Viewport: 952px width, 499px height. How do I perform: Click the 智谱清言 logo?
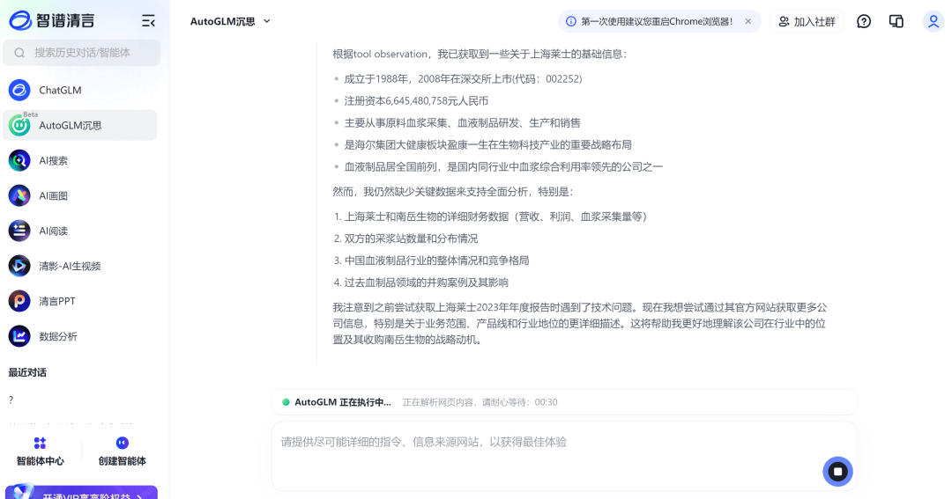point(52,20)
